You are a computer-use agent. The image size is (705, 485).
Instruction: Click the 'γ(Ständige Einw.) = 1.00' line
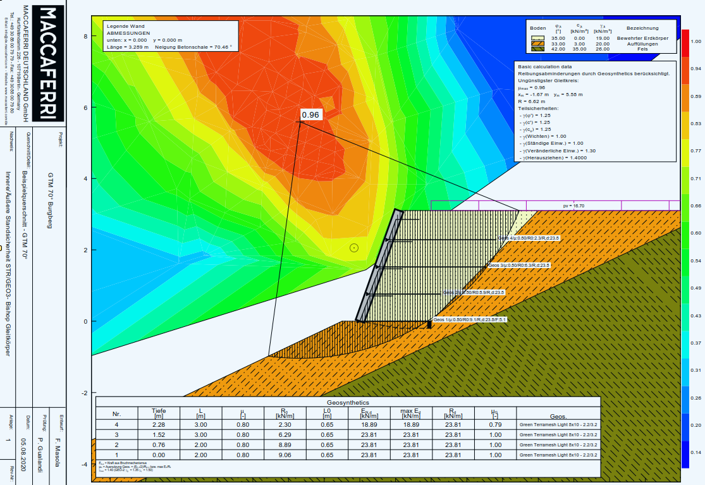coord(551,144)
